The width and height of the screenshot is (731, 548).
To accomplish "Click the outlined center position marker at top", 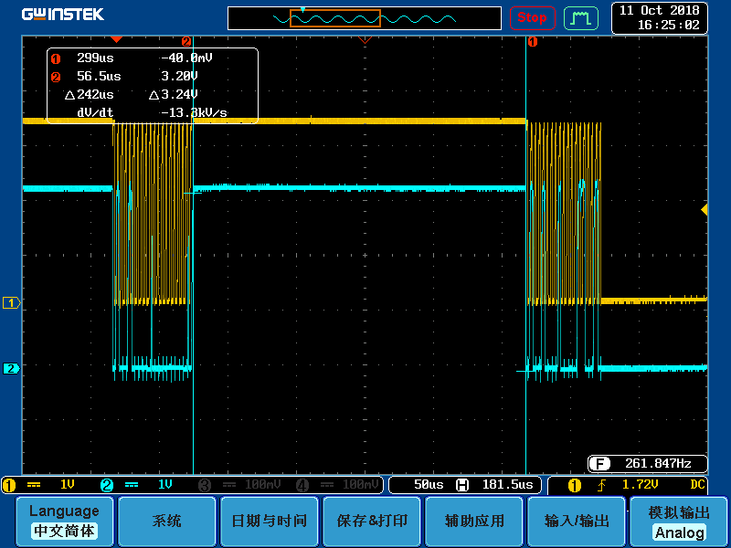I will pyautogui.click(x=365, y=40).
